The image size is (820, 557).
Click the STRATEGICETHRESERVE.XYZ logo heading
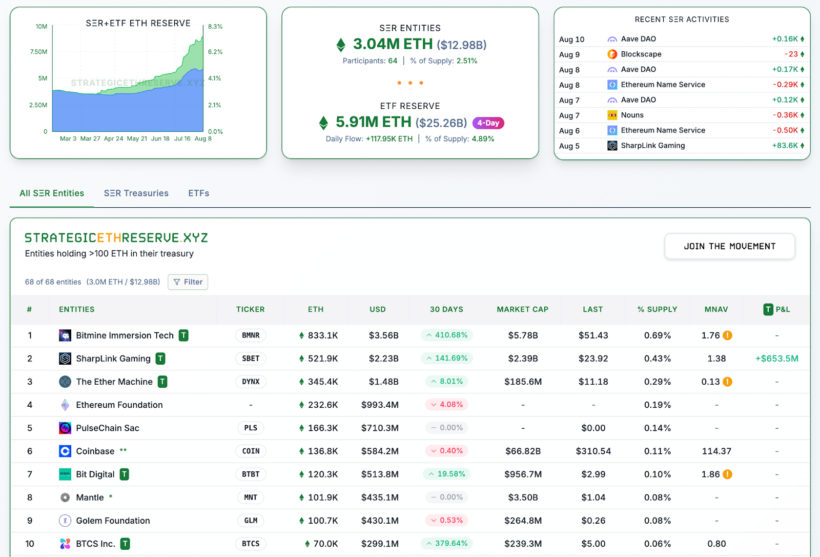tap(116, 238)
